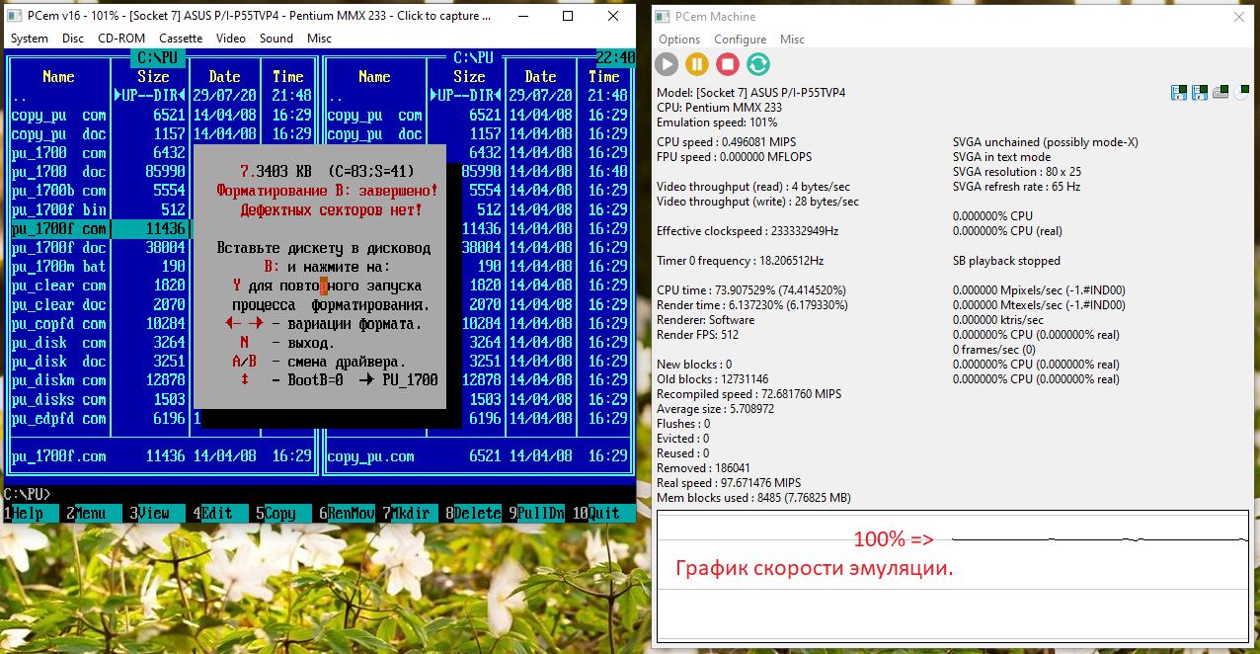Stop the emulation with the red button
This screenshot has width=1260, height=654.
[x=728, y=64]
